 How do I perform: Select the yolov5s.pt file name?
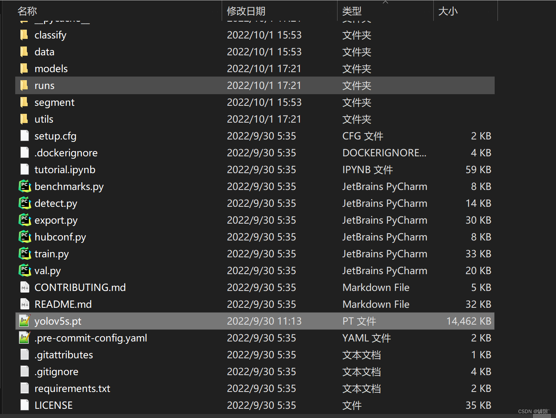point(58,321)
